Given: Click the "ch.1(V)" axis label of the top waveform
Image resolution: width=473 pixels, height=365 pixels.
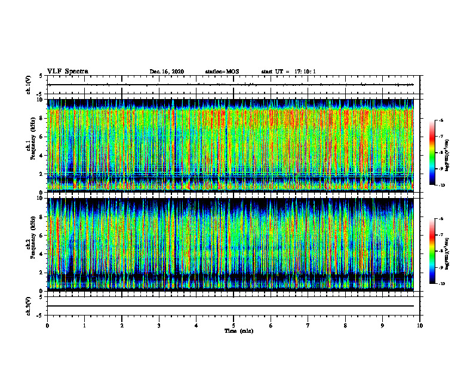Looking at the screenshot, I should [x=28, y=85].
